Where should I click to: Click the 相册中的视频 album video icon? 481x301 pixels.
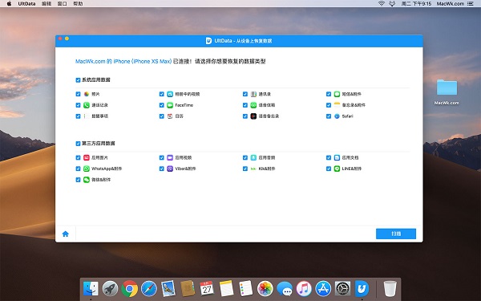click(x=170, y=94)
